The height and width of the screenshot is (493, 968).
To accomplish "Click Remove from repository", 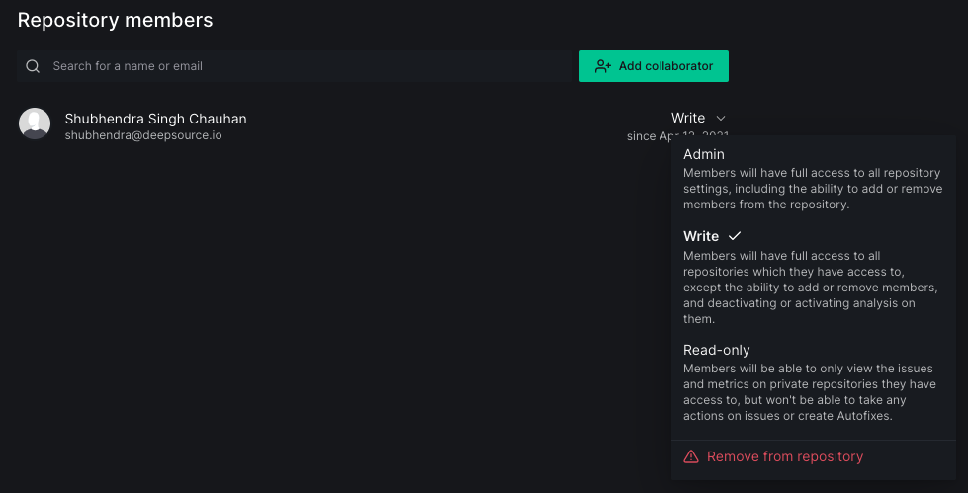I will pyautogui.click(x=785, y=456).
